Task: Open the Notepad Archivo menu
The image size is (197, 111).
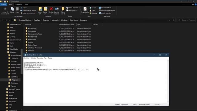Action: (x=27, y=58)
